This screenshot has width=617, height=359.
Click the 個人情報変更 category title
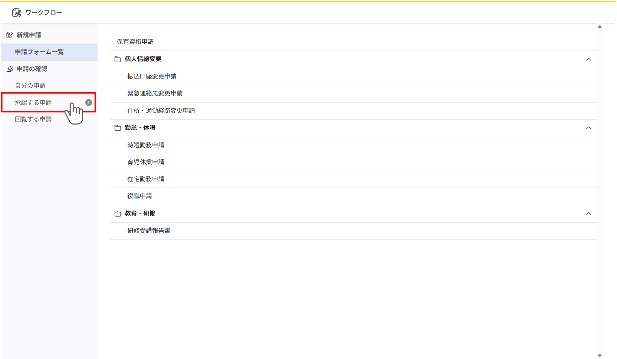click(x=143, y=59)
